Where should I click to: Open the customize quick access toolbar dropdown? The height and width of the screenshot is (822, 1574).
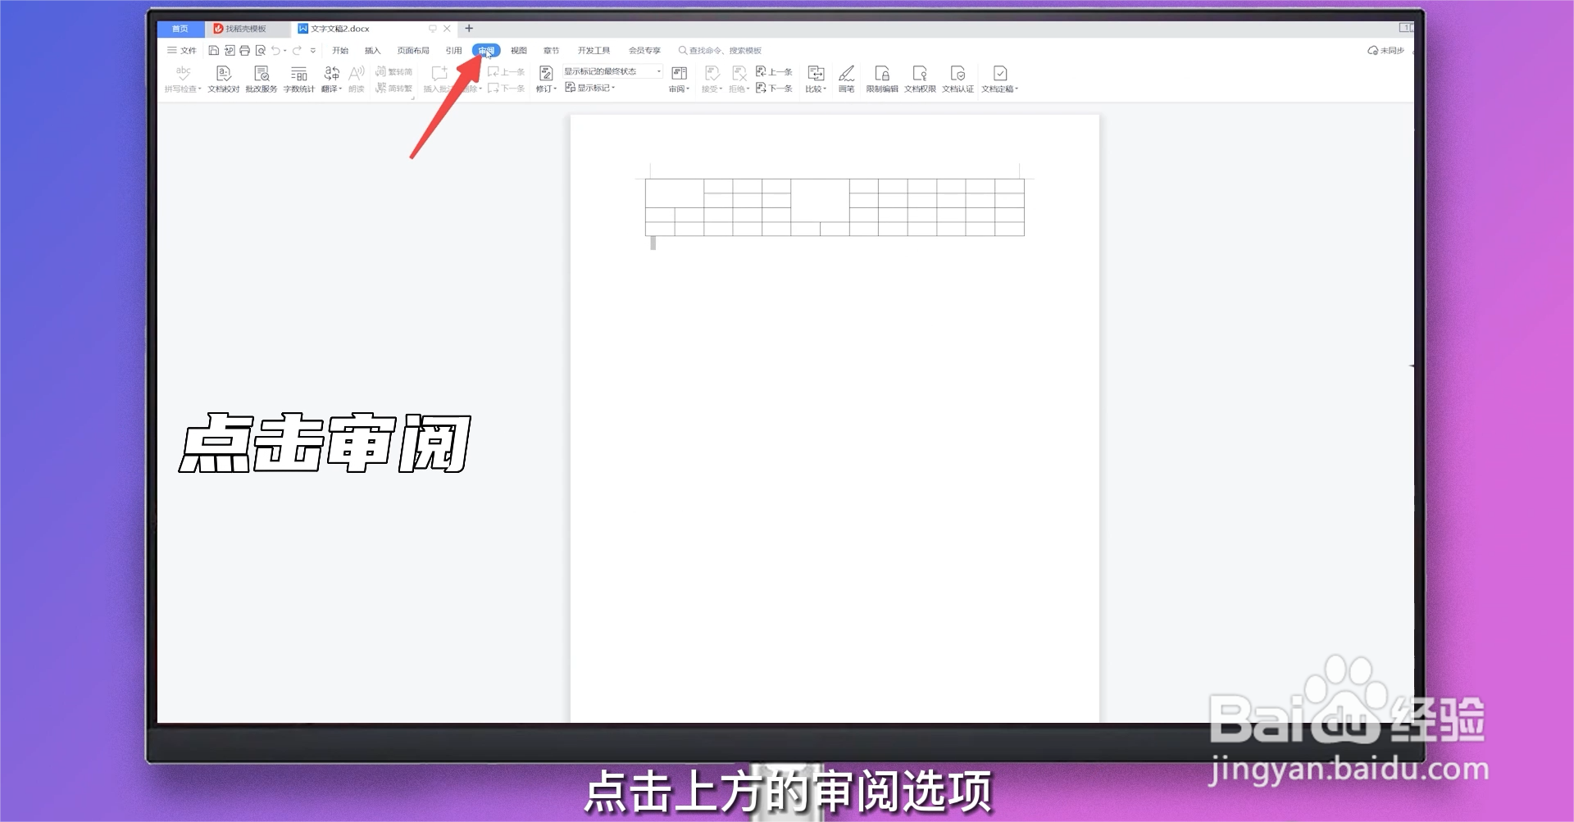(312, 51)
